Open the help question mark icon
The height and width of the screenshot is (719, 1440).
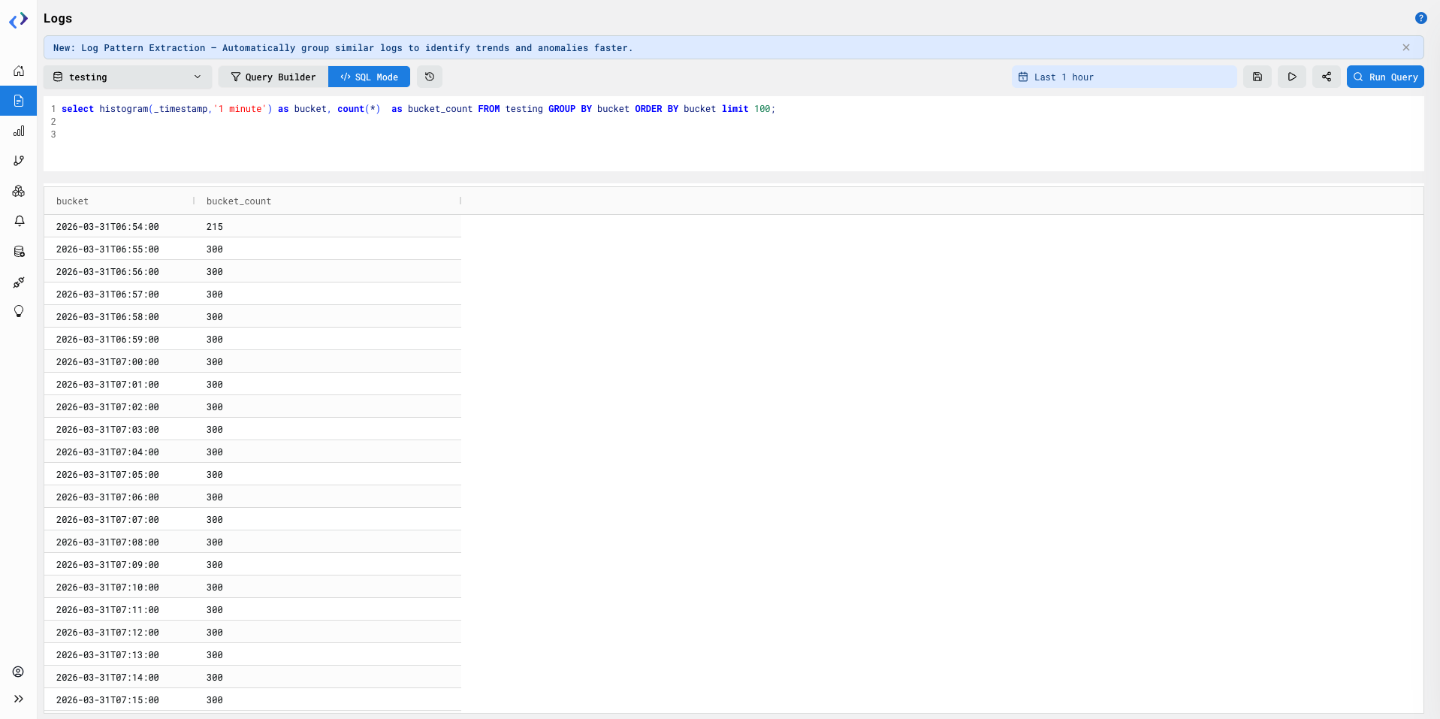click(1421, 18)
